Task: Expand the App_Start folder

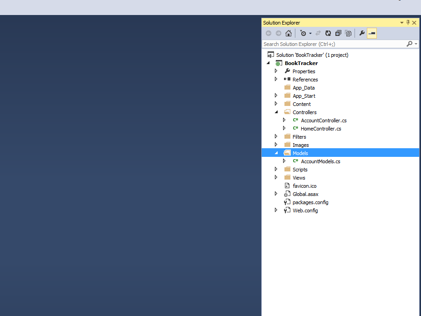Action: click(x=276, y=95)
